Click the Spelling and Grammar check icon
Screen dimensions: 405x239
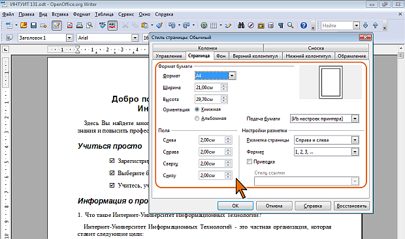(103, 25)
